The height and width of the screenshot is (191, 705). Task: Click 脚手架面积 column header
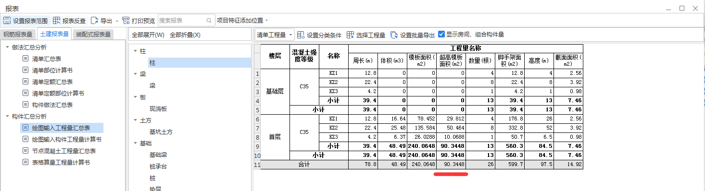pyautogui.click(x=509, y=60)
